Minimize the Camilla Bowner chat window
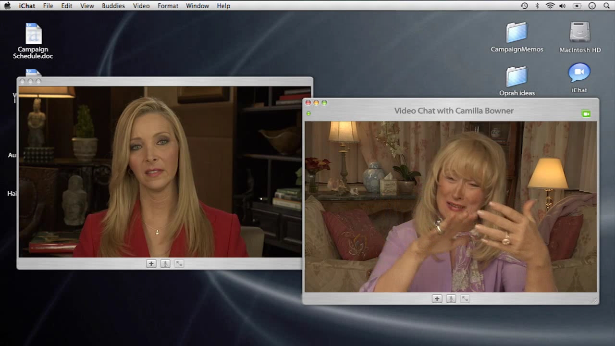This screenshot has height=346, width=615. tap(316, 102)
